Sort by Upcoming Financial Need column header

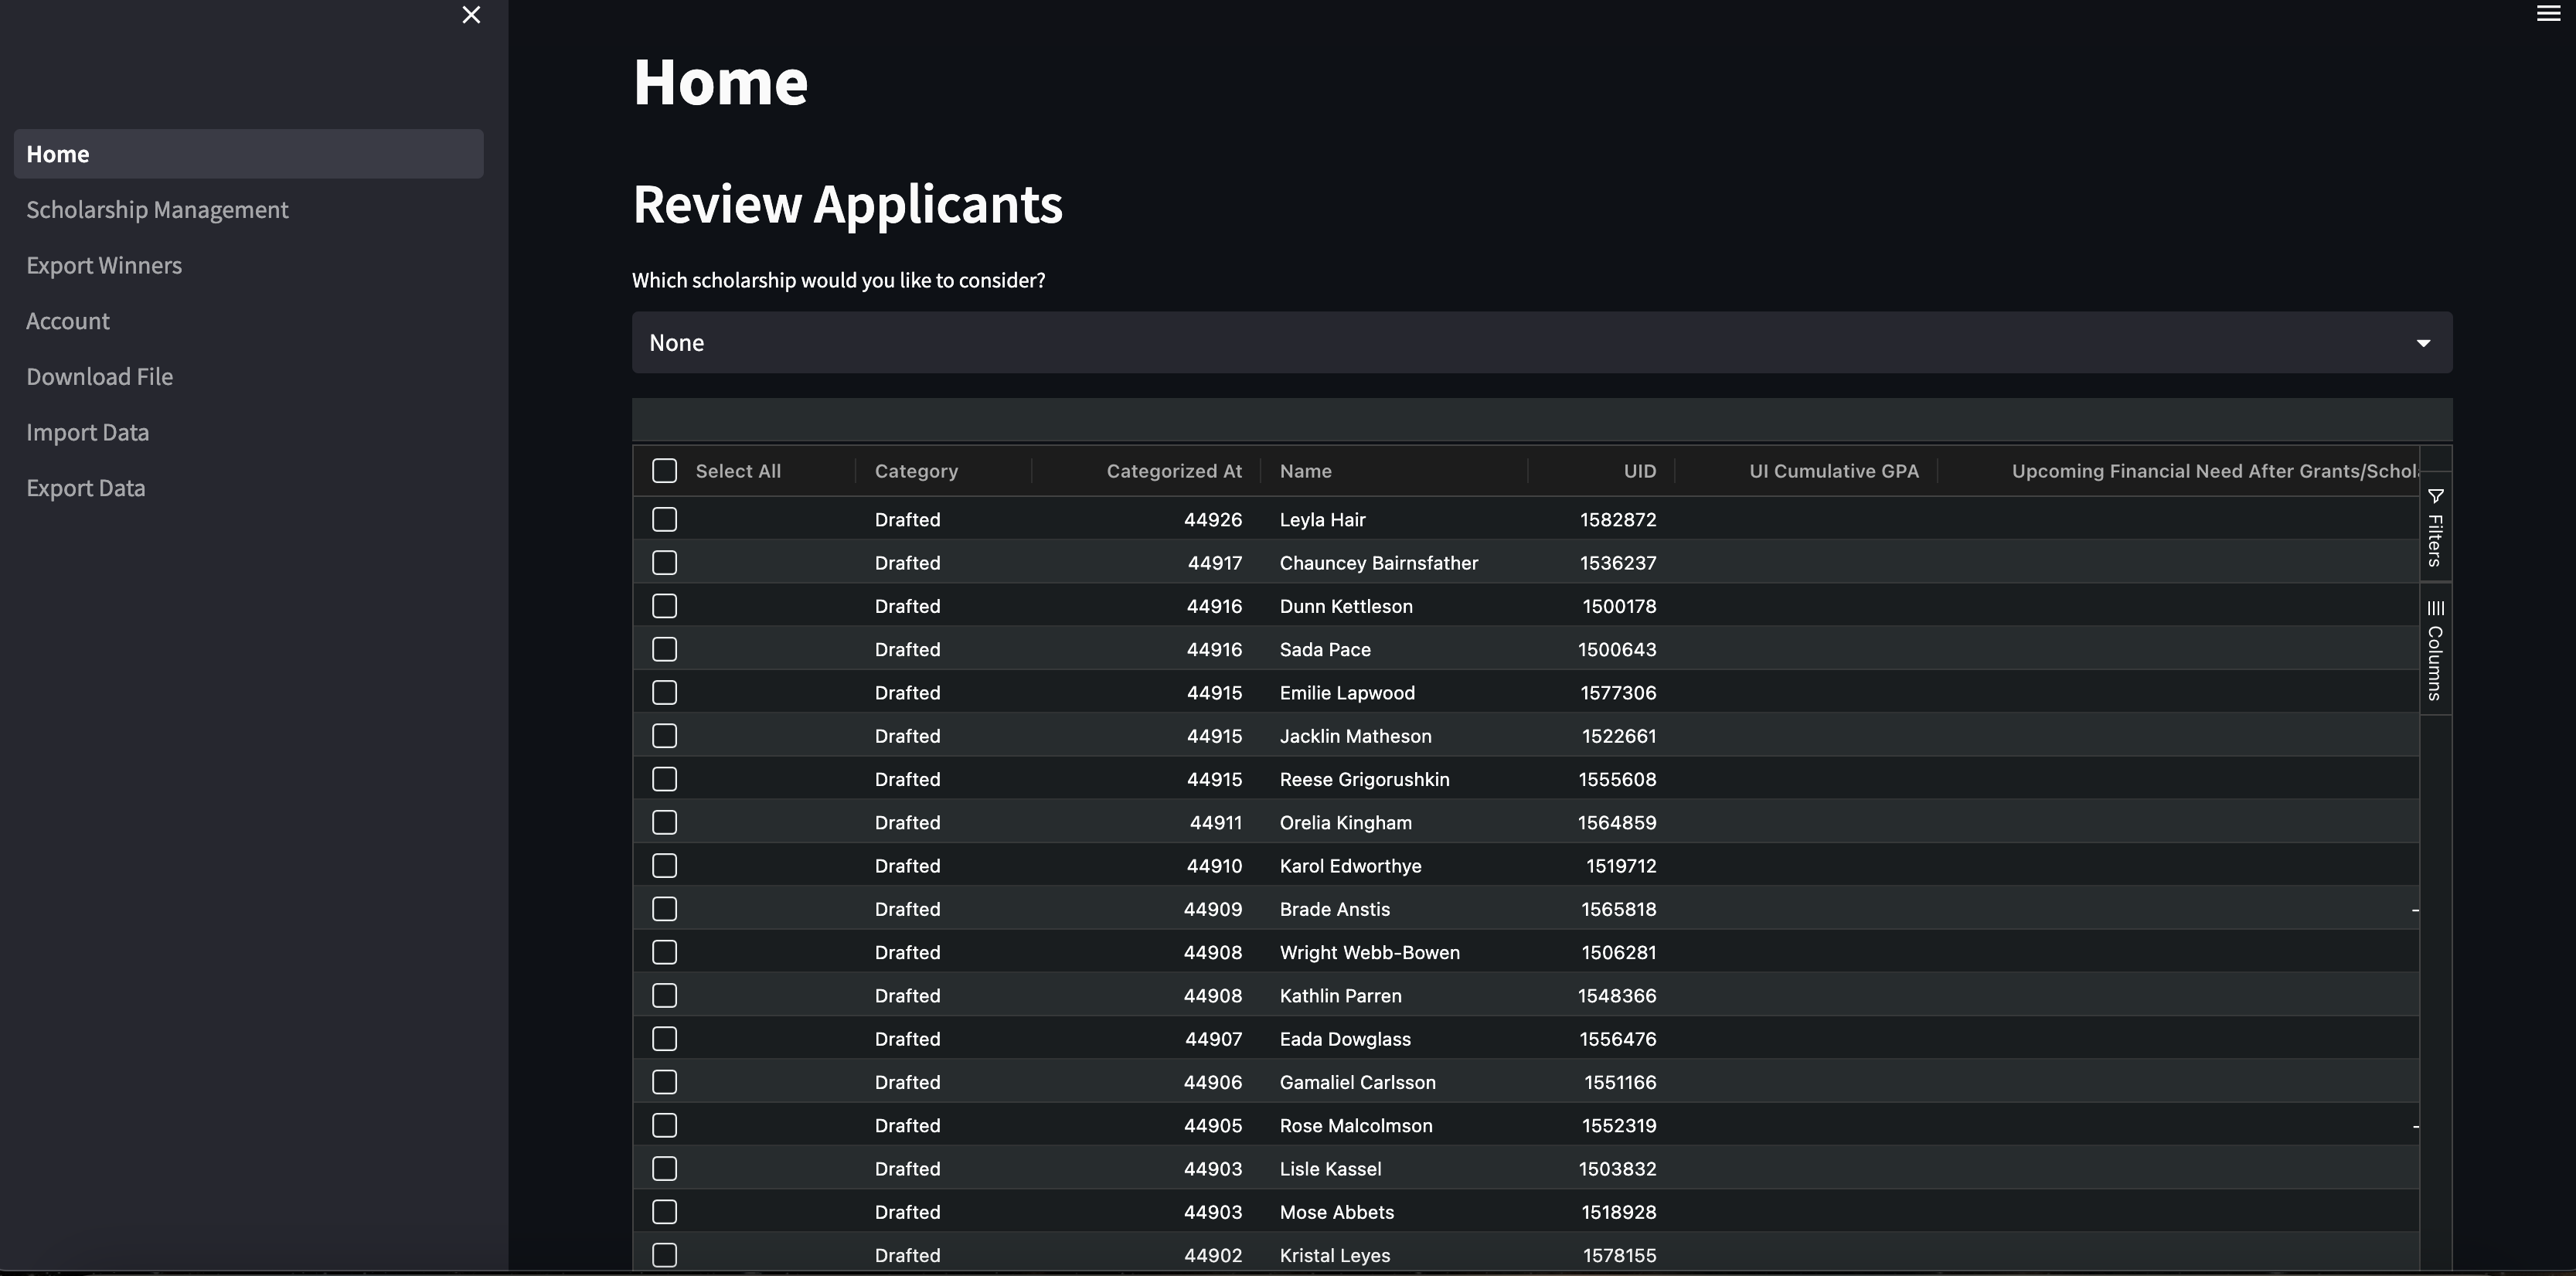pos(2215,471)
